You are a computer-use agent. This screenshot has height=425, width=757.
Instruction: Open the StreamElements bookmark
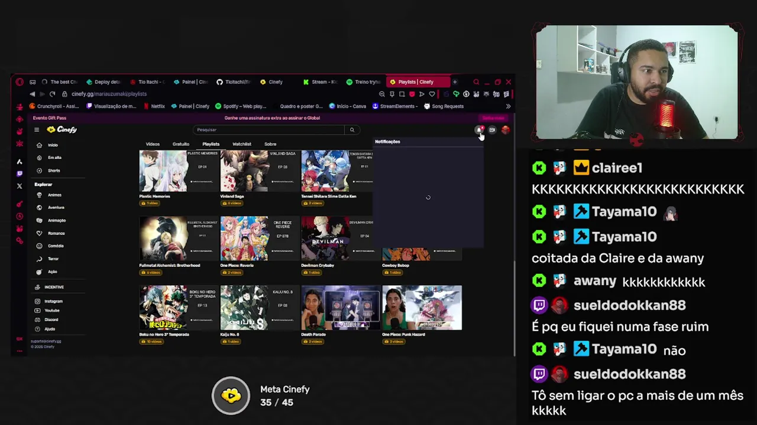click(395, 106)
